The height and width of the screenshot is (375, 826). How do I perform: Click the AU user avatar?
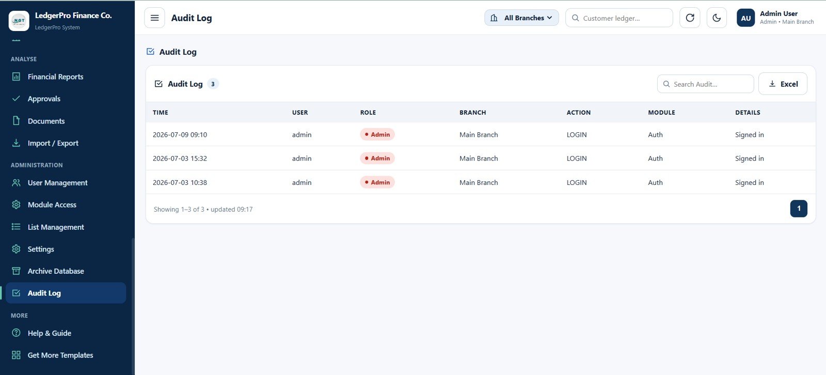point(746,18)
